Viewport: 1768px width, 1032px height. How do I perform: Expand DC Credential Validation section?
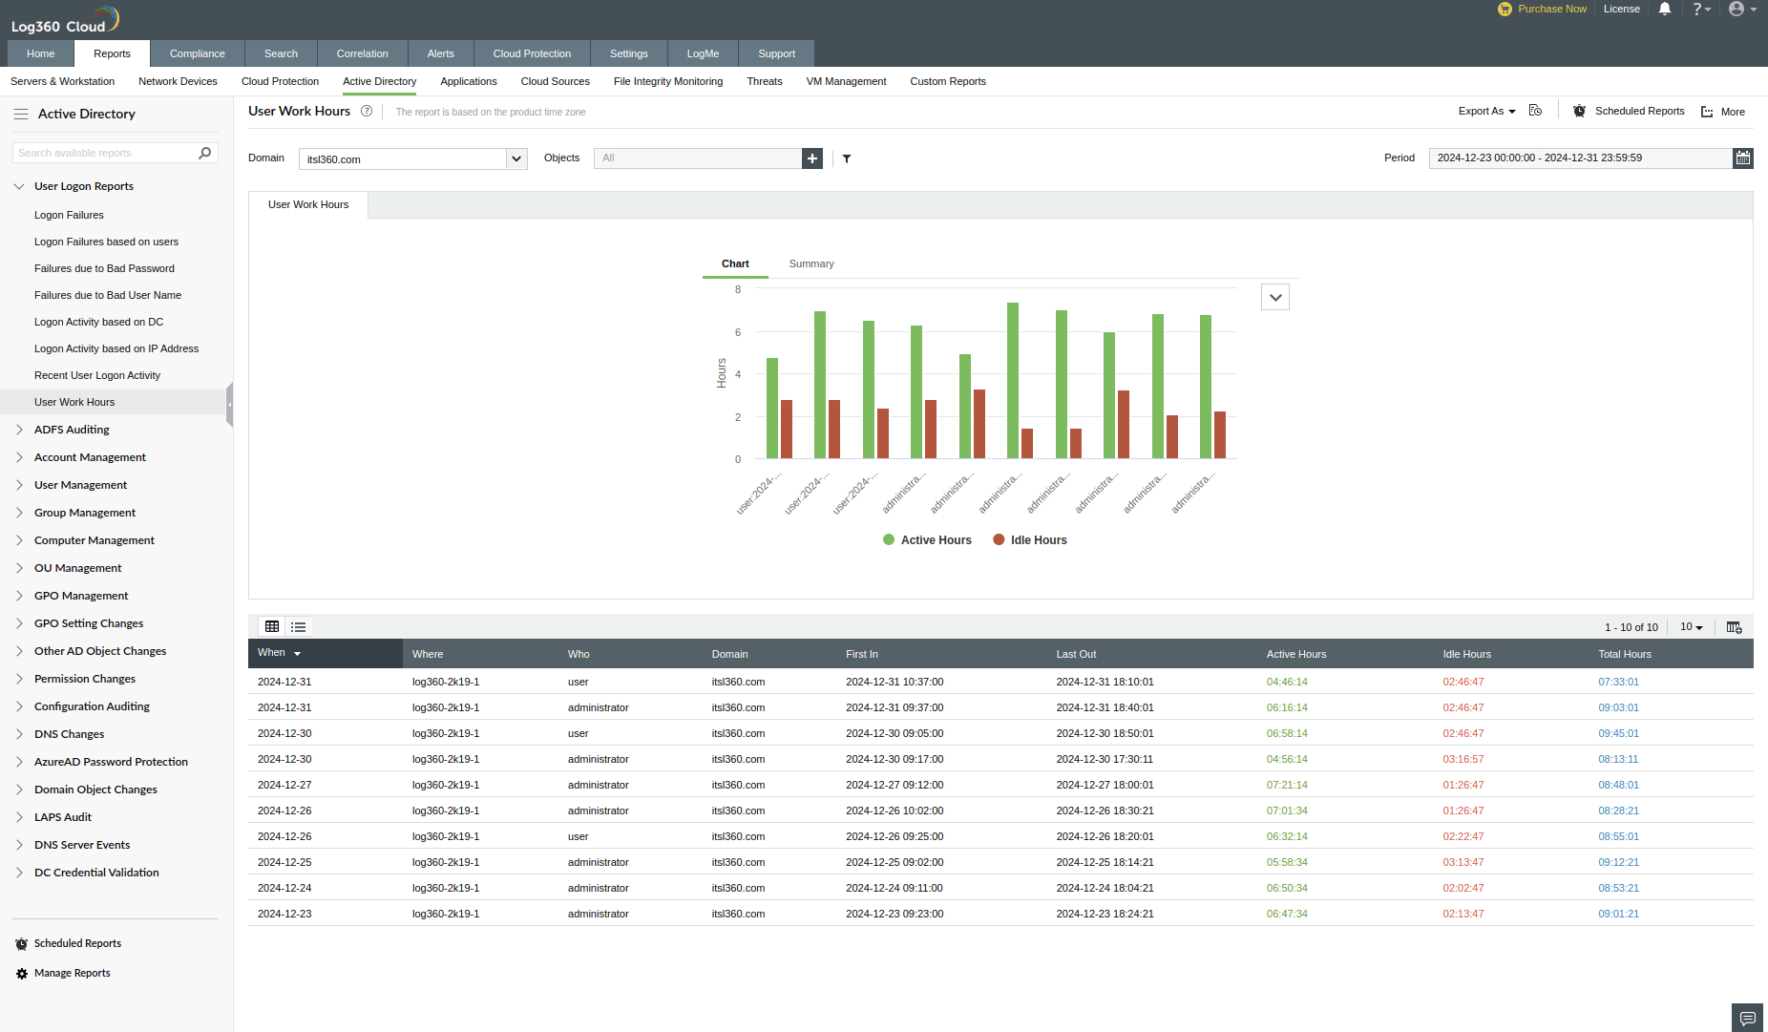(19, 874)
